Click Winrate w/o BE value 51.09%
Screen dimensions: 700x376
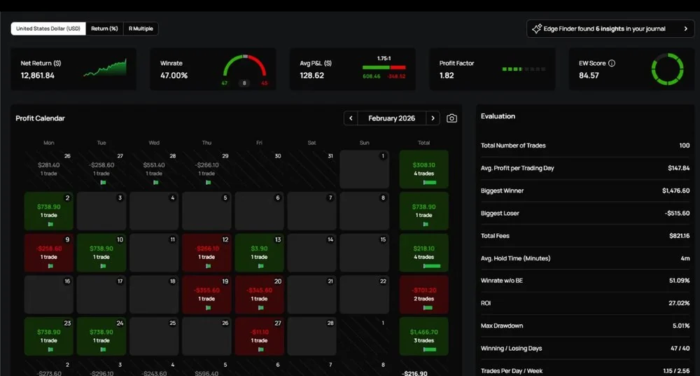(680, 281)
